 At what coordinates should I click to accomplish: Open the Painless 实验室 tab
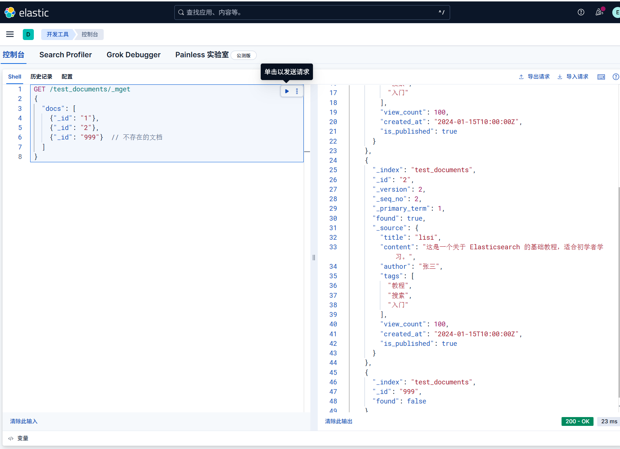(x=202, y=55)
